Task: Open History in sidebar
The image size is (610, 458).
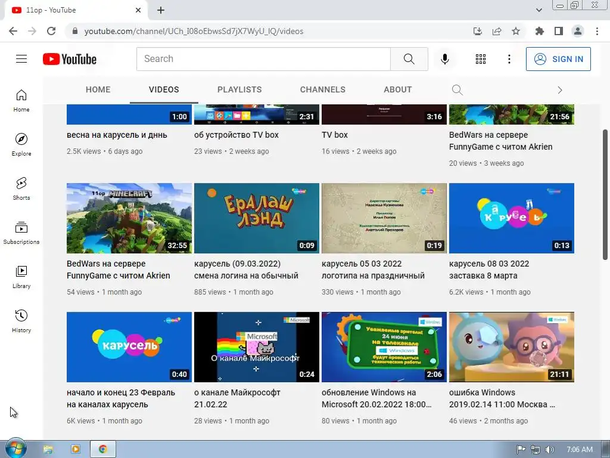Action: (x=21, y=321)
